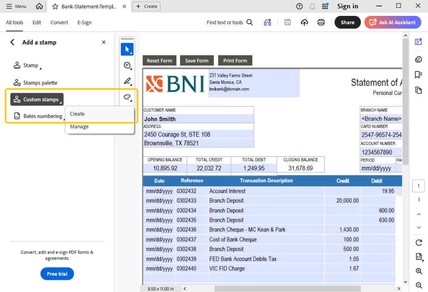Click the Print icon
This screenshot has height=292, width=428.
321,23
